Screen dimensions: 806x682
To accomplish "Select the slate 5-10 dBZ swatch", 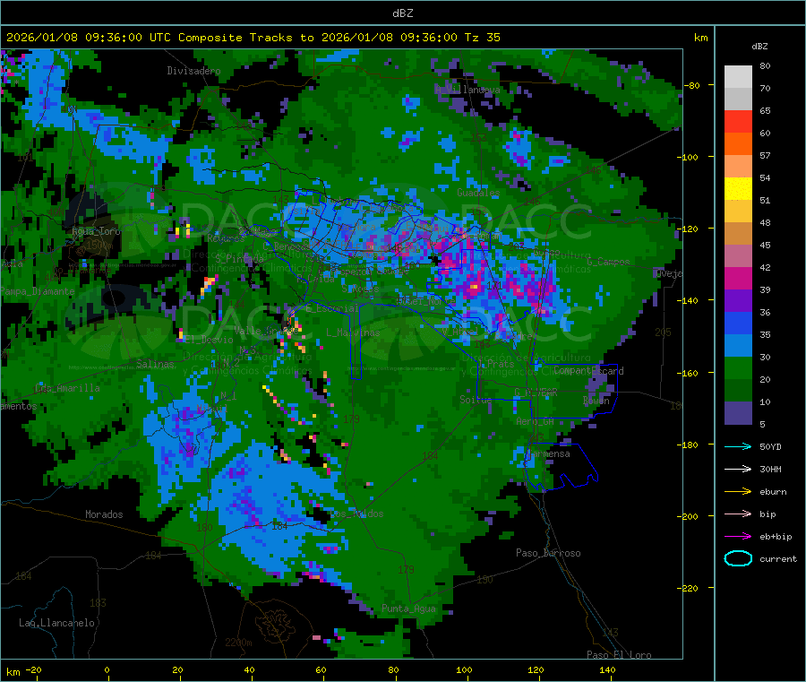I will point(738,413).
